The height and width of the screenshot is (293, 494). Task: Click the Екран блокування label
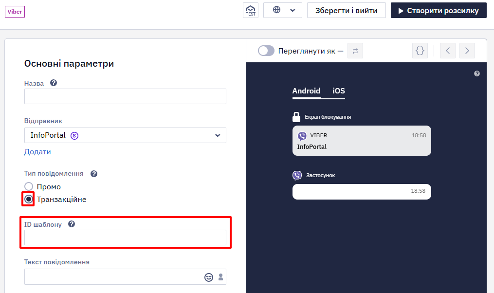328,117
